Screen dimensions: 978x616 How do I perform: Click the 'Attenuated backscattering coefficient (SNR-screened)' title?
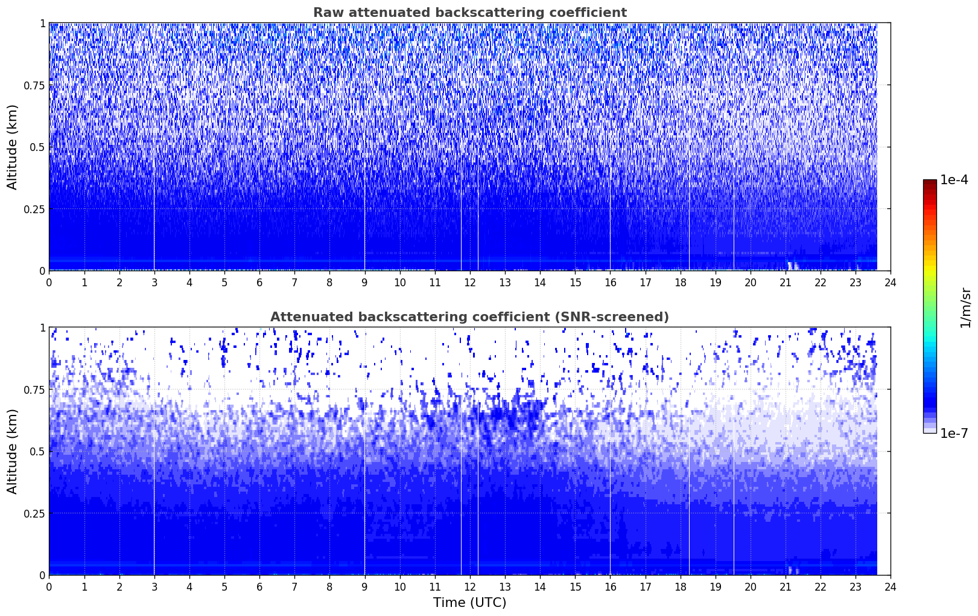click(x=469, y=317)
